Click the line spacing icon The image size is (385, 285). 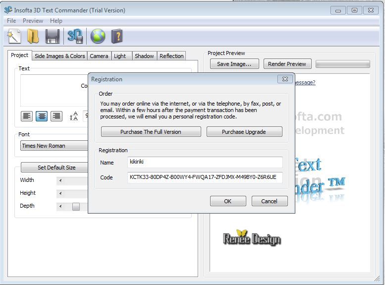tap(74, 116)
